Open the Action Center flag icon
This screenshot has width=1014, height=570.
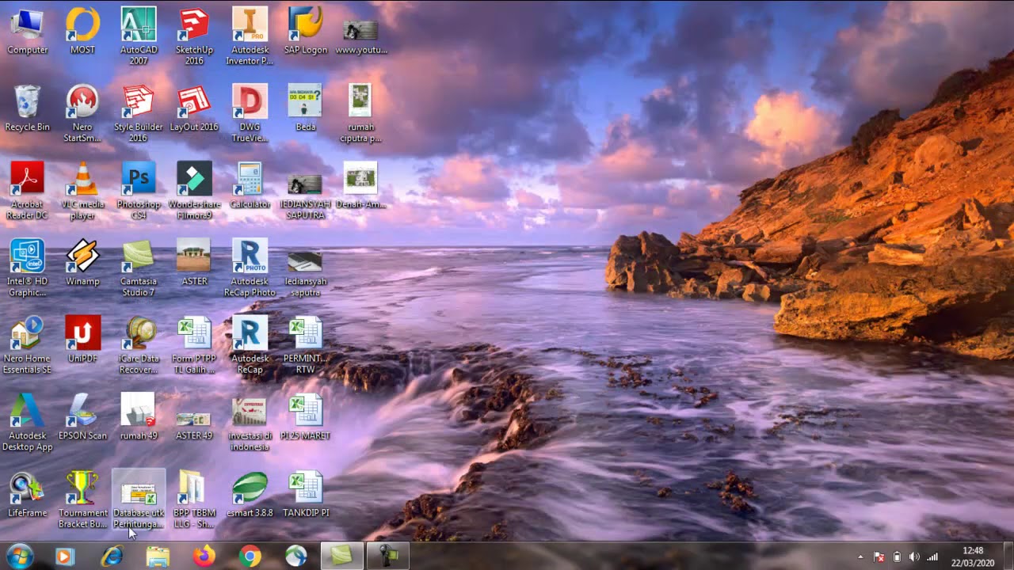(x=879, y=557)
